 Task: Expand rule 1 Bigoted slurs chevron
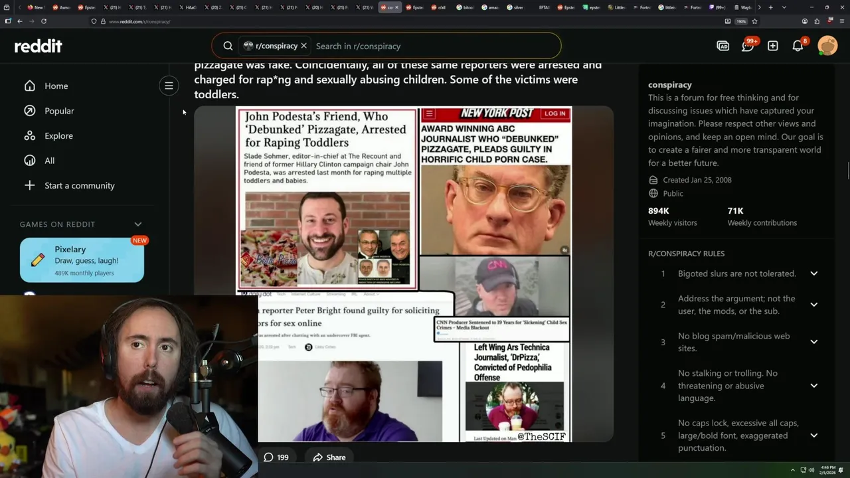click(x=813, y=274)
